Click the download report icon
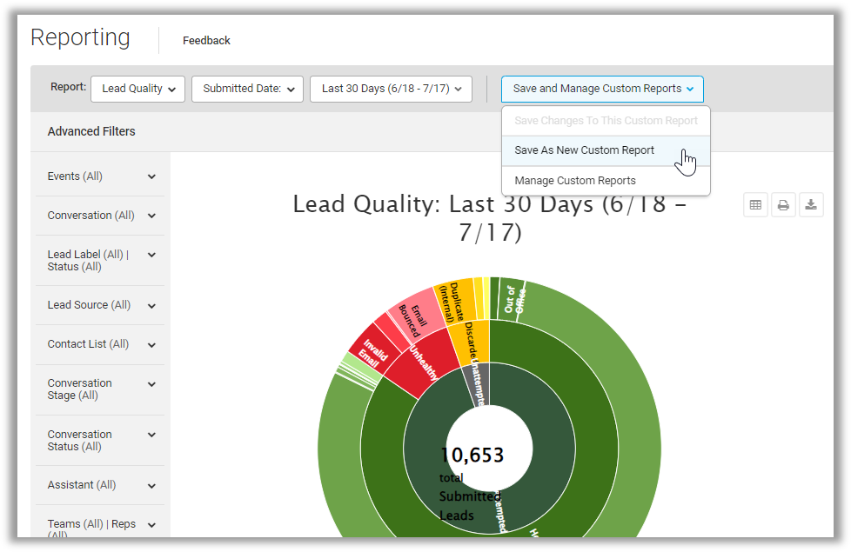The image size is (851, 552). pos(811,205)
